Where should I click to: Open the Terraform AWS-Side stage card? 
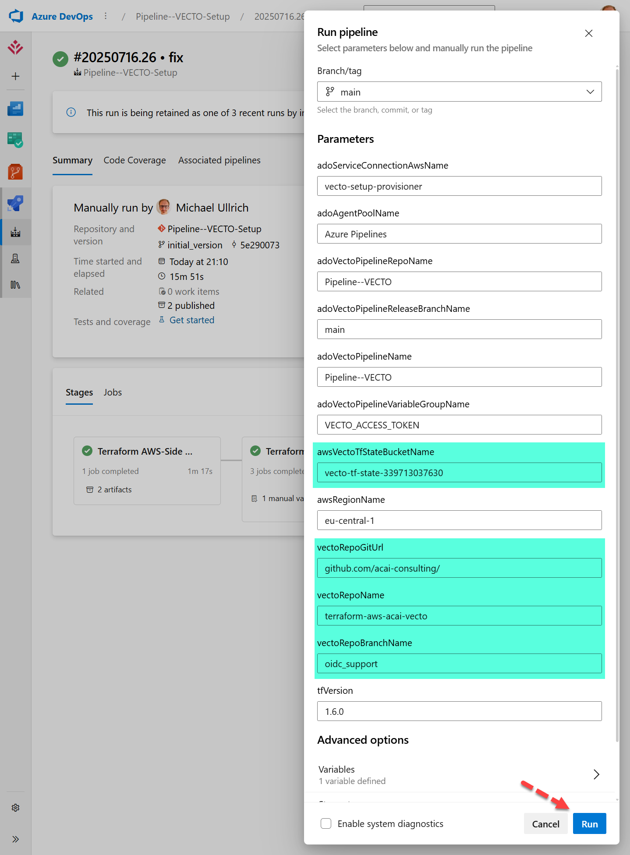147,471
